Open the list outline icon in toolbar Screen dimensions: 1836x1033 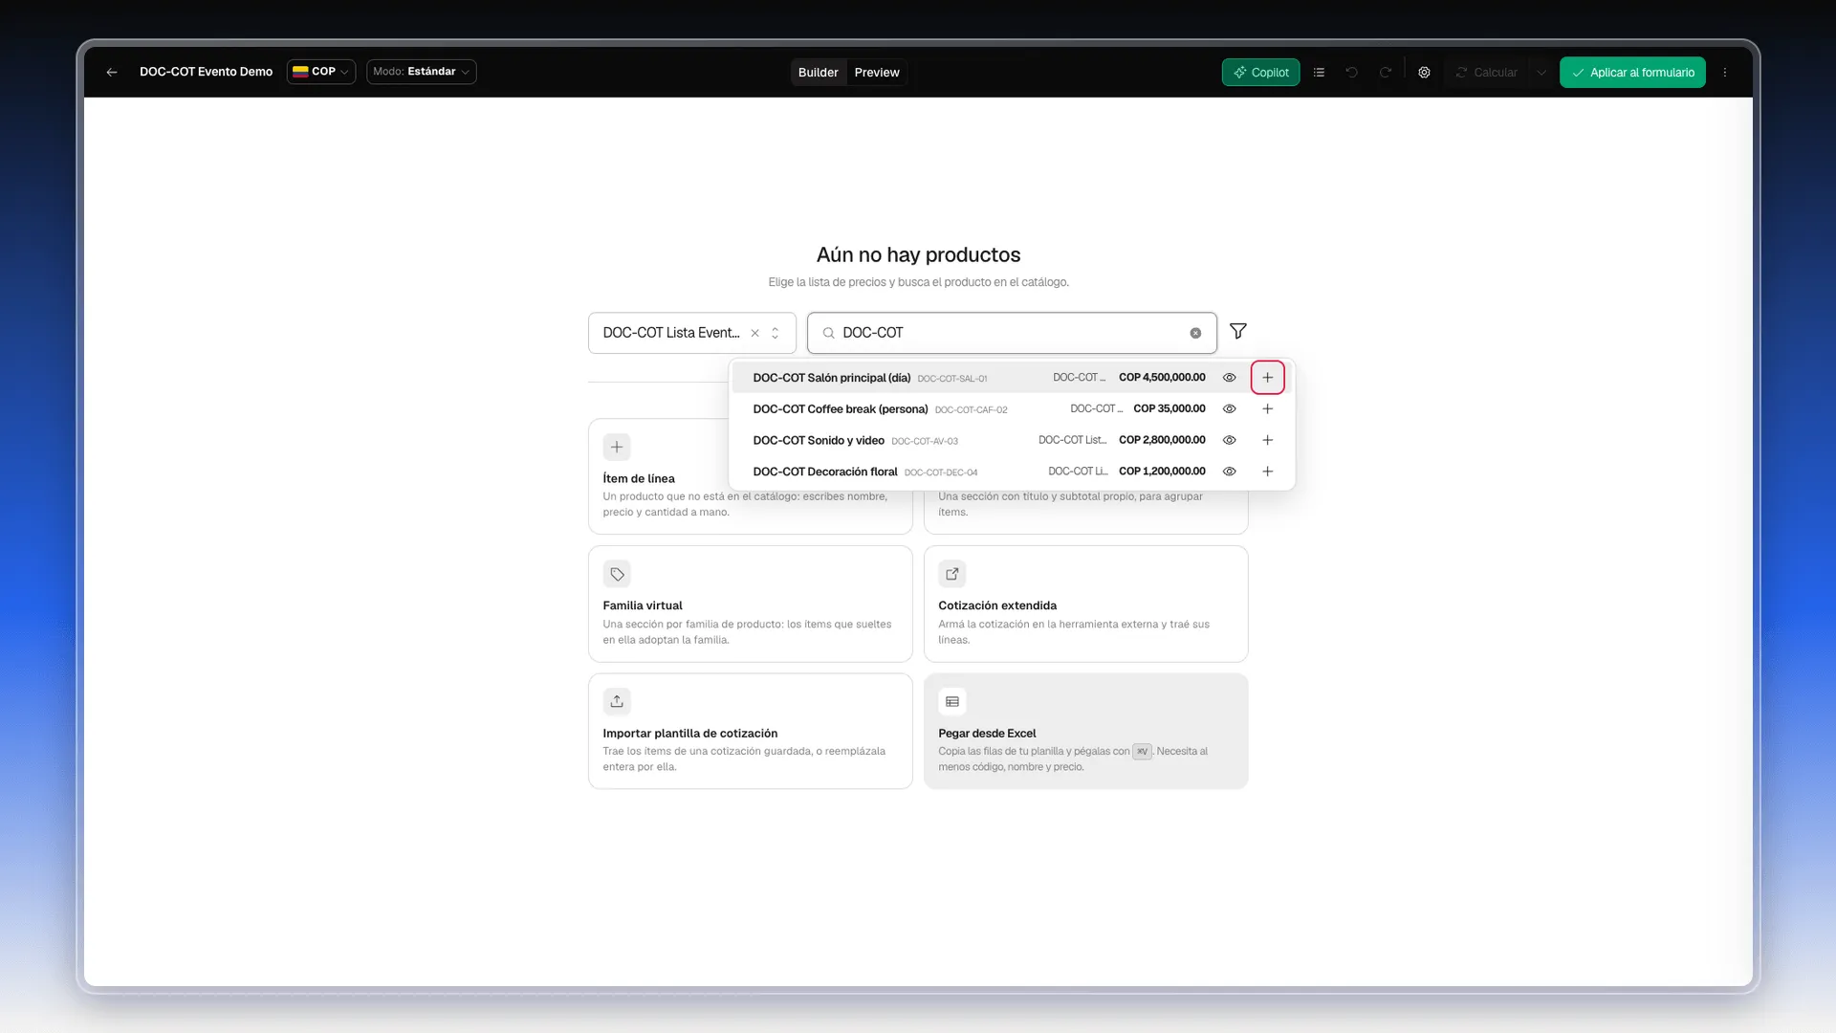[1319, 73]
